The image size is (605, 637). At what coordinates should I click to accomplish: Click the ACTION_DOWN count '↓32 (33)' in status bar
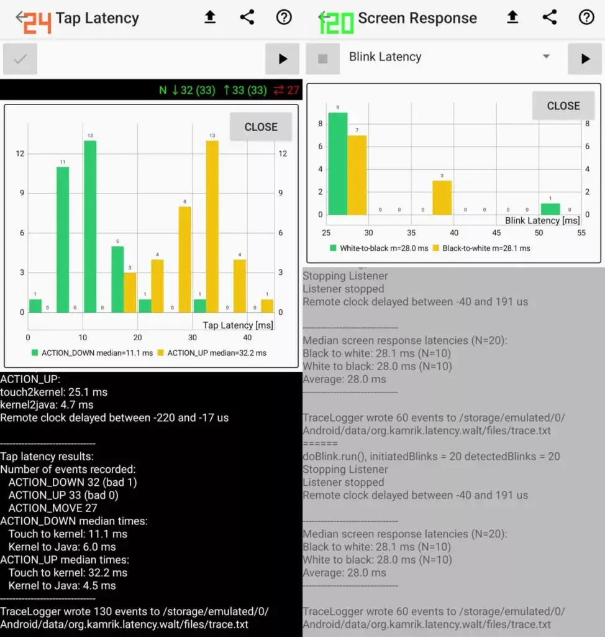tap(193, 90)
